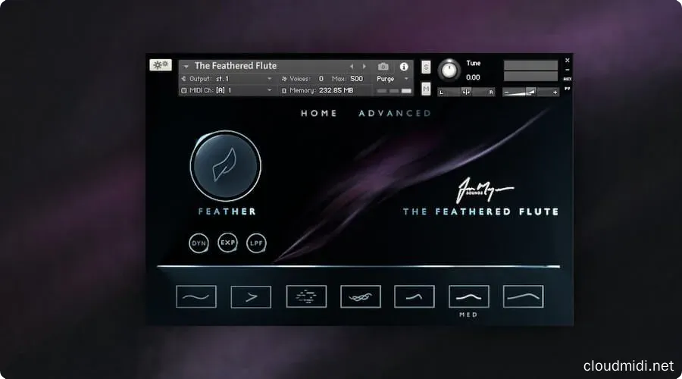The width and height of the screenshot is (682, 379).
Task: Click the Jon Meyer Sounds signature logo
Action: [484, 190]
